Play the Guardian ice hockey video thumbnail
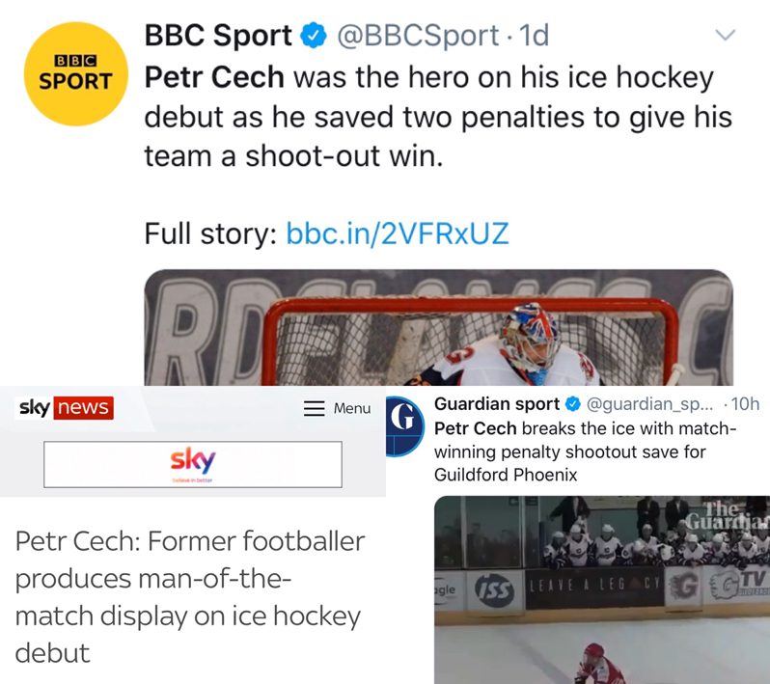Screen dimensions: 770x684 (x=601, y=588)
